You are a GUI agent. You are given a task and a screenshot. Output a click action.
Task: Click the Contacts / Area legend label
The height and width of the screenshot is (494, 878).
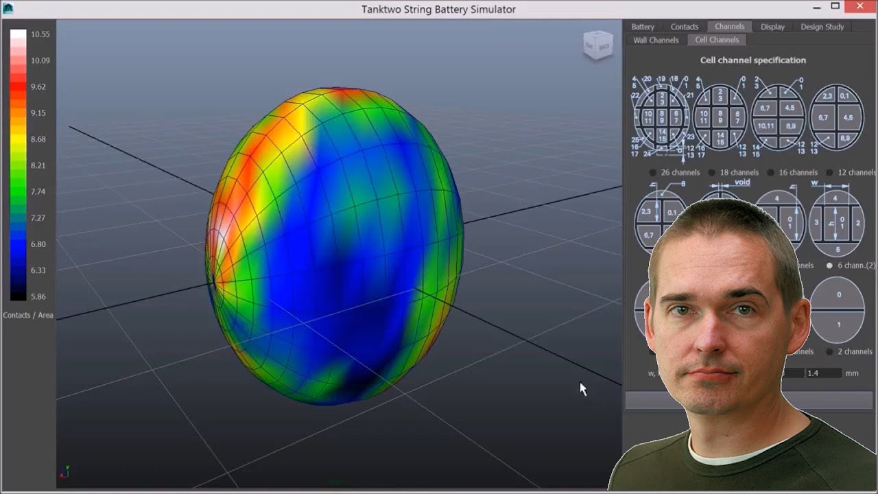[28, 316]
